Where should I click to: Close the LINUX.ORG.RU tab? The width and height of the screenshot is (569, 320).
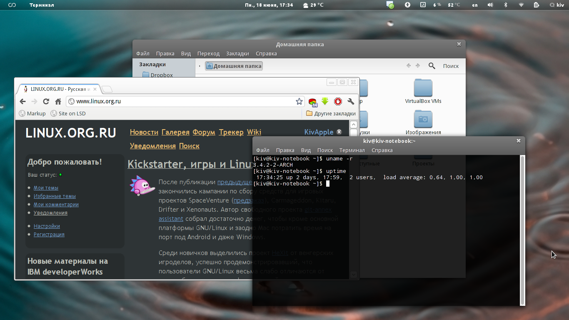click(95, 89)
